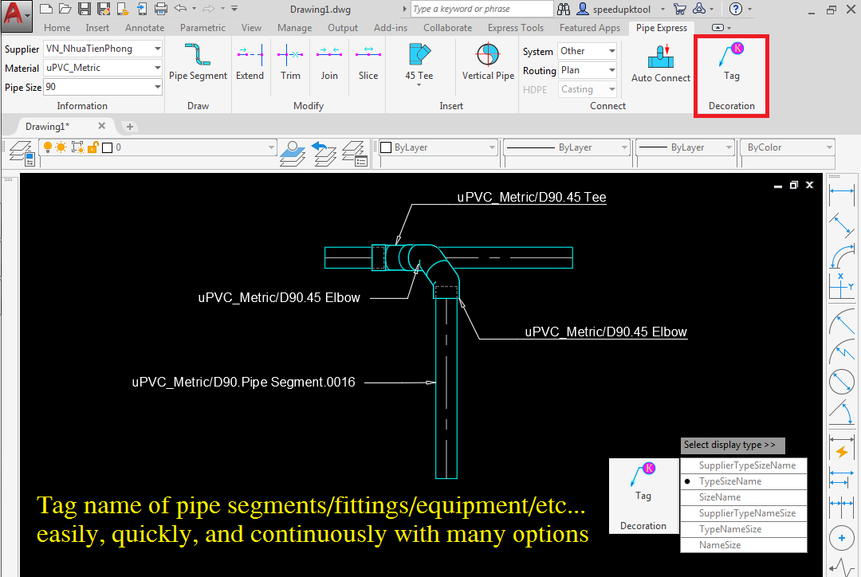
Task: Click the Pipe Segment draw tool
Action: pos(198,61)
